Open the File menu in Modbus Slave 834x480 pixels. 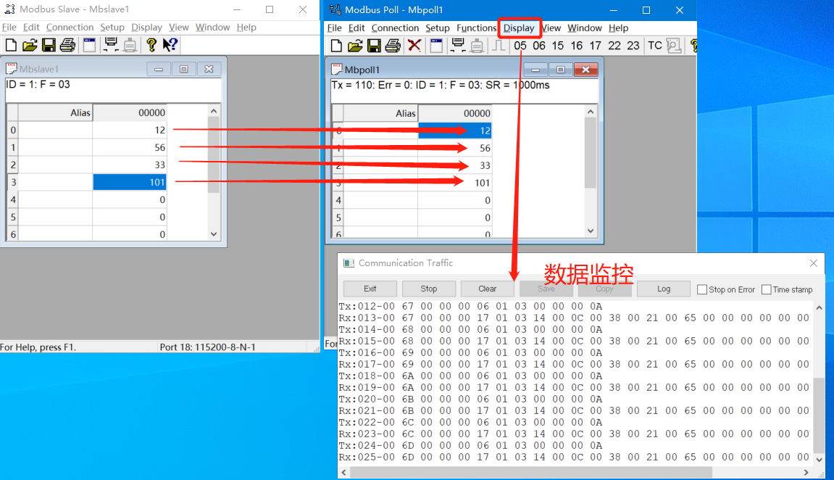coord(9,27)
